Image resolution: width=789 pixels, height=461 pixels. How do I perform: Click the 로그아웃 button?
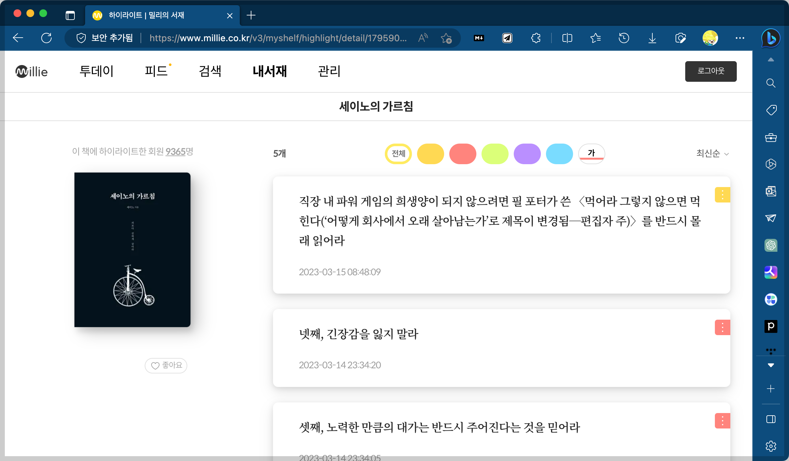click(711, 71)
